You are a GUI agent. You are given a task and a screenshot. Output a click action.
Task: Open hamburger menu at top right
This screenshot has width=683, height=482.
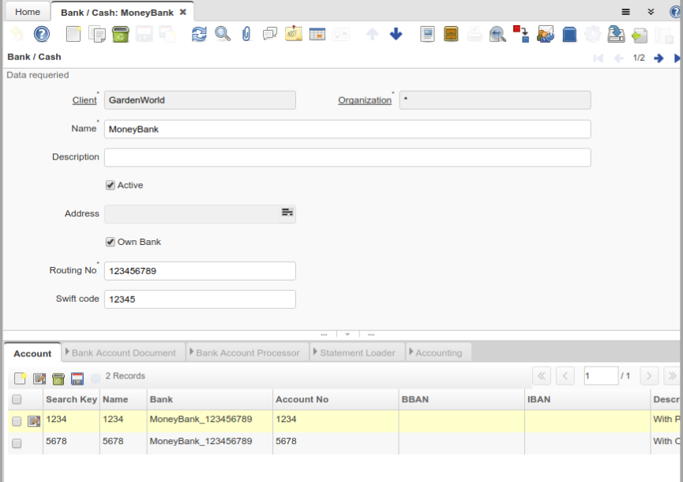(625, 12)
